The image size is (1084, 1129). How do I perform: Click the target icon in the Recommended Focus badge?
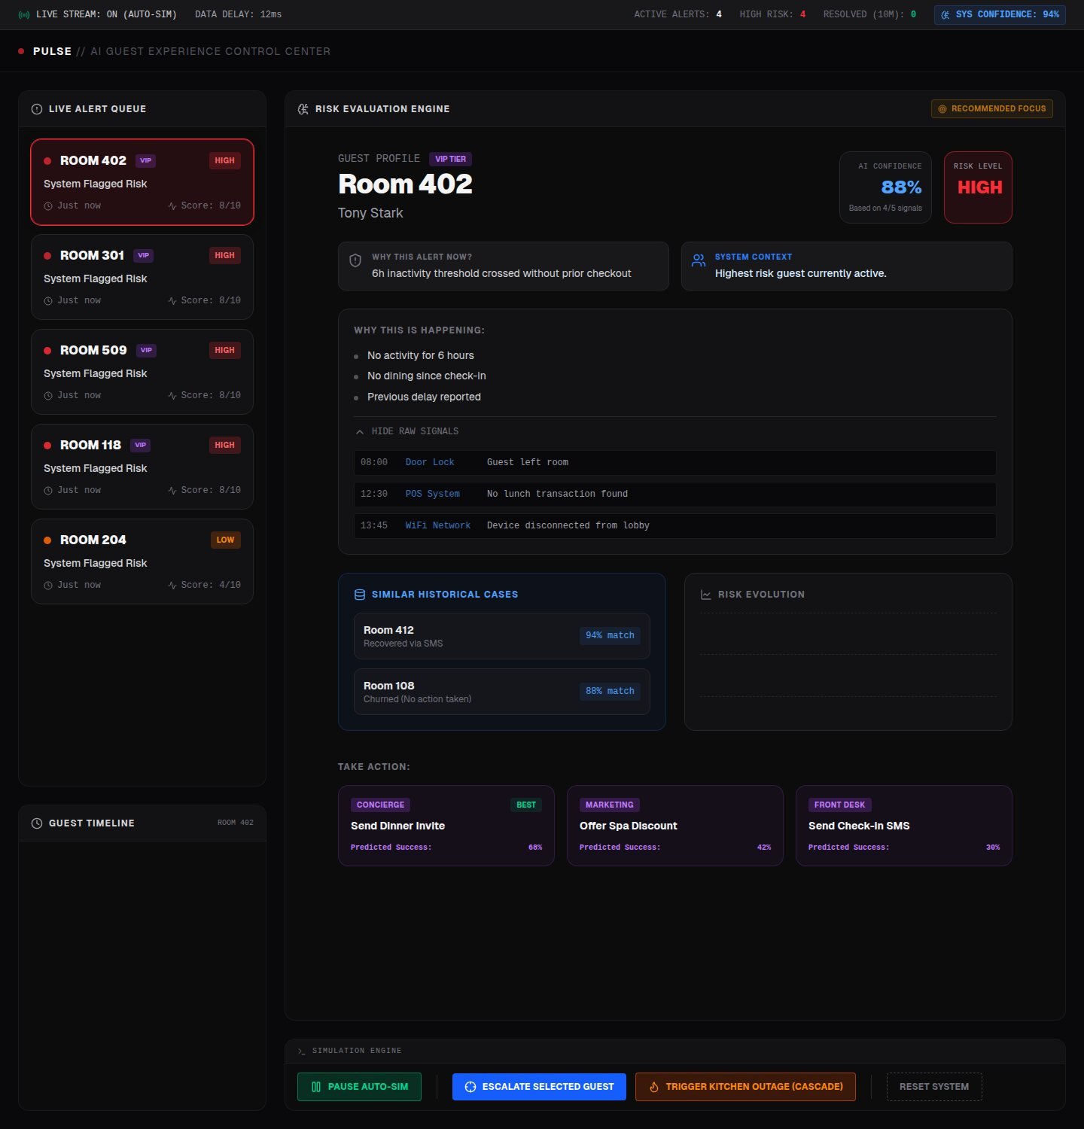(942, 109)
